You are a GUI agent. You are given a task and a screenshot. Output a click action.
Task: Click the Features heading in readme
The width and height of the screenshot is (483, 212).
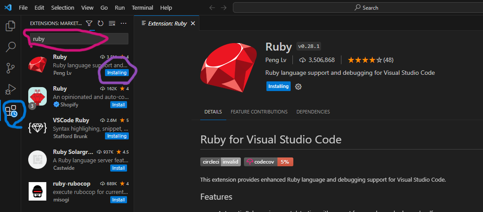click(216, 196)
